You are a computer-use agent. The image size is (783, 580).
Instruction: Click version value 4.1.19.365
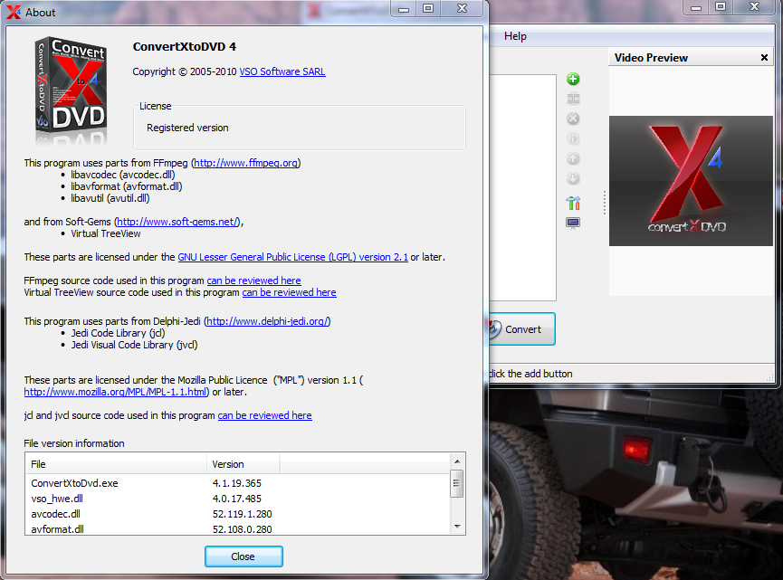236,483
